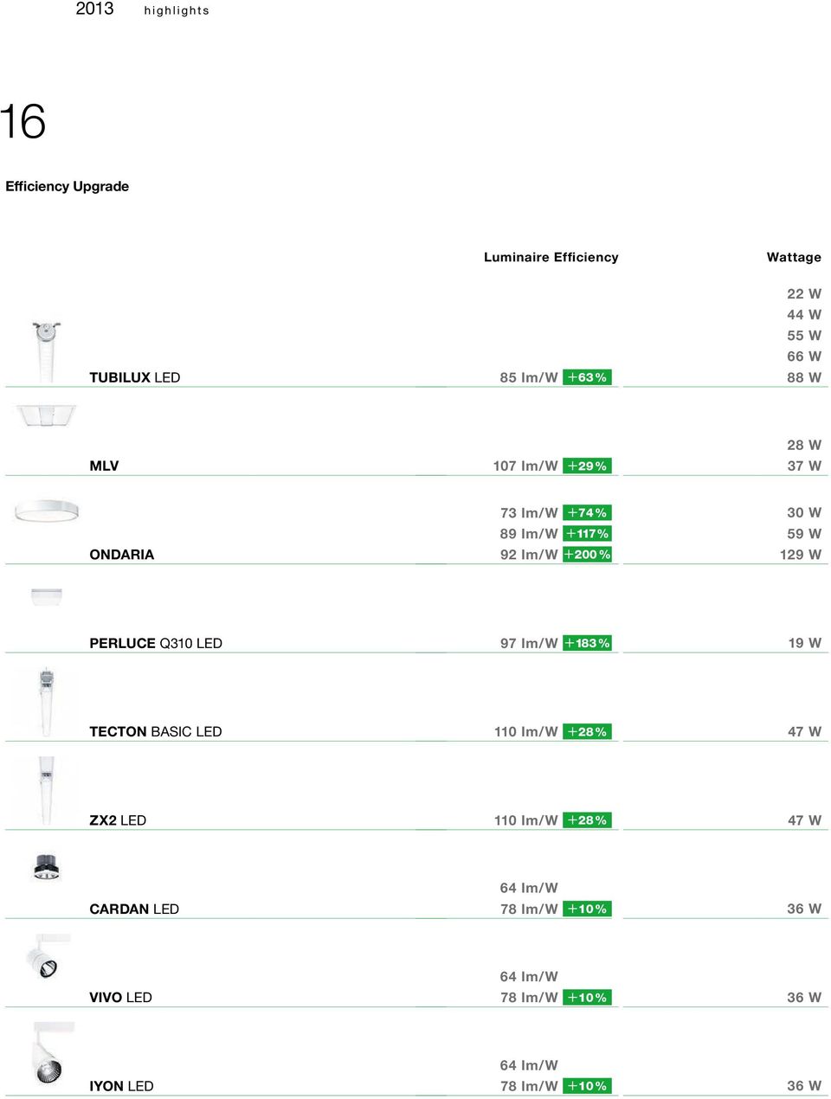Select the Efficiency Upgrade heading
This screenshot has width=831, height=1099.
click(x=68, y=186)
